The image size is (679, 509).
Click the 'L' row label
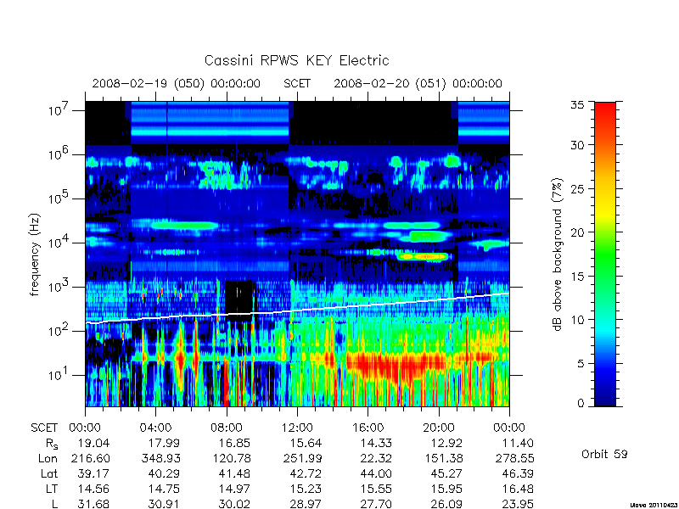53,504
